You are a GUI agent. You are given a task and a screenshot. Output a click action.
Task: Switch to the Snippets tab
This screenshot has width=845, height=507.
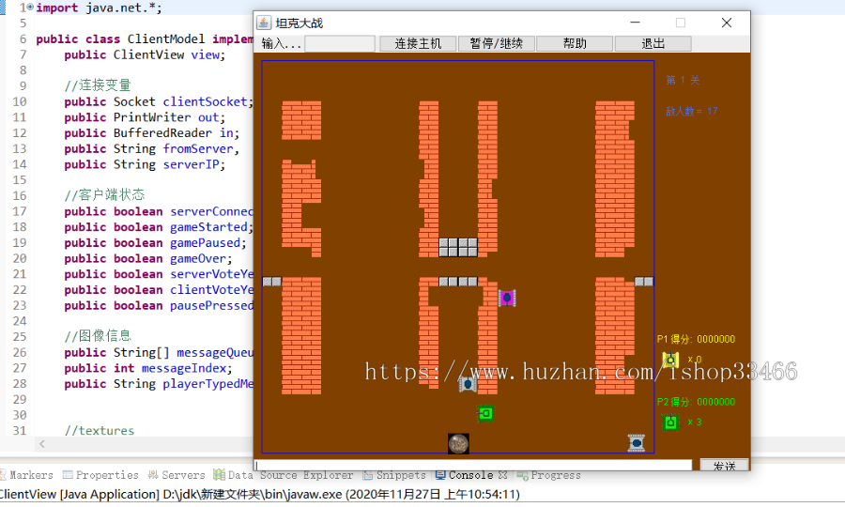[x=394, y=475]
